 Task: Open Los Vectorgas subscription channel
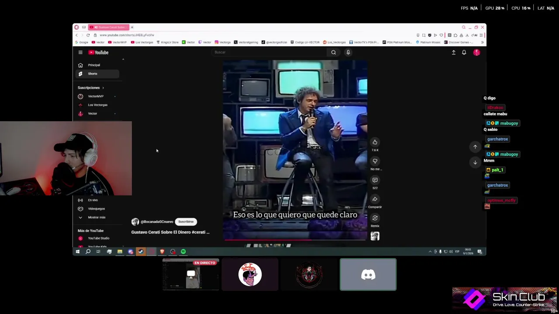tap(98, 105)
